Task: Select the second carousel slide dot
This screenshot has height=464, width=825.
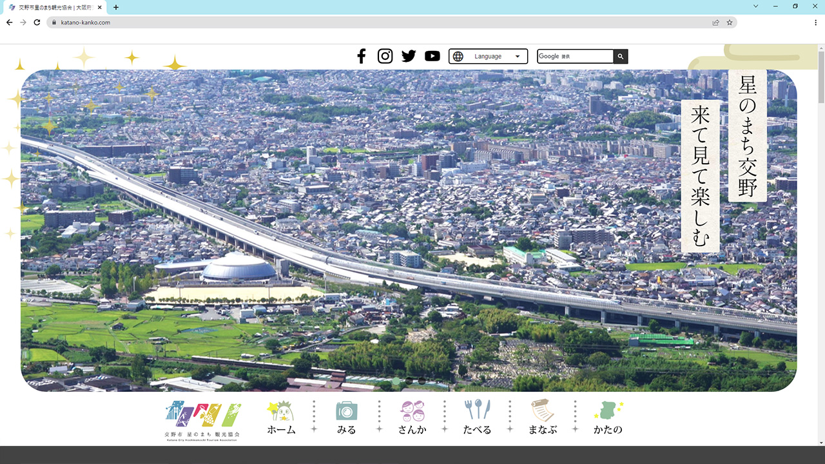Action: click(x=409, y=381)
